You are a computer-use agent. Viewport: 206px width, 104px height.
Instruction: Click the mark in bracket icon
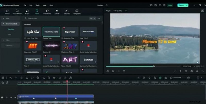pos(175,71)
